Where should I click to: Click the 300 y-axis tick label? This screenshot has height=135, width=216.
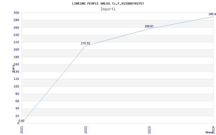16,13
